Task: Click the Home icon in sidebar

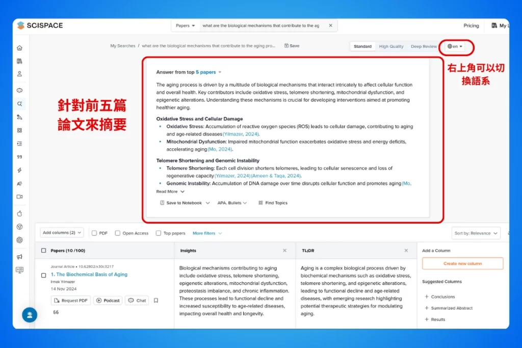Action: (19, 48)
